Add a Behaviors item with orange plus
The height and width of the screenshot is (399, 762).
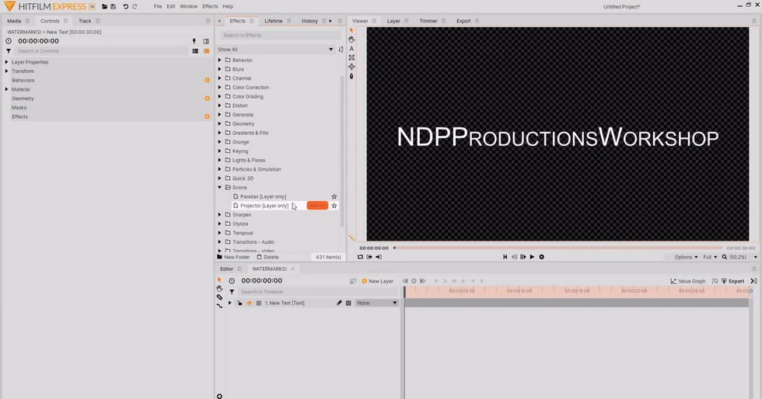[207, 80]
